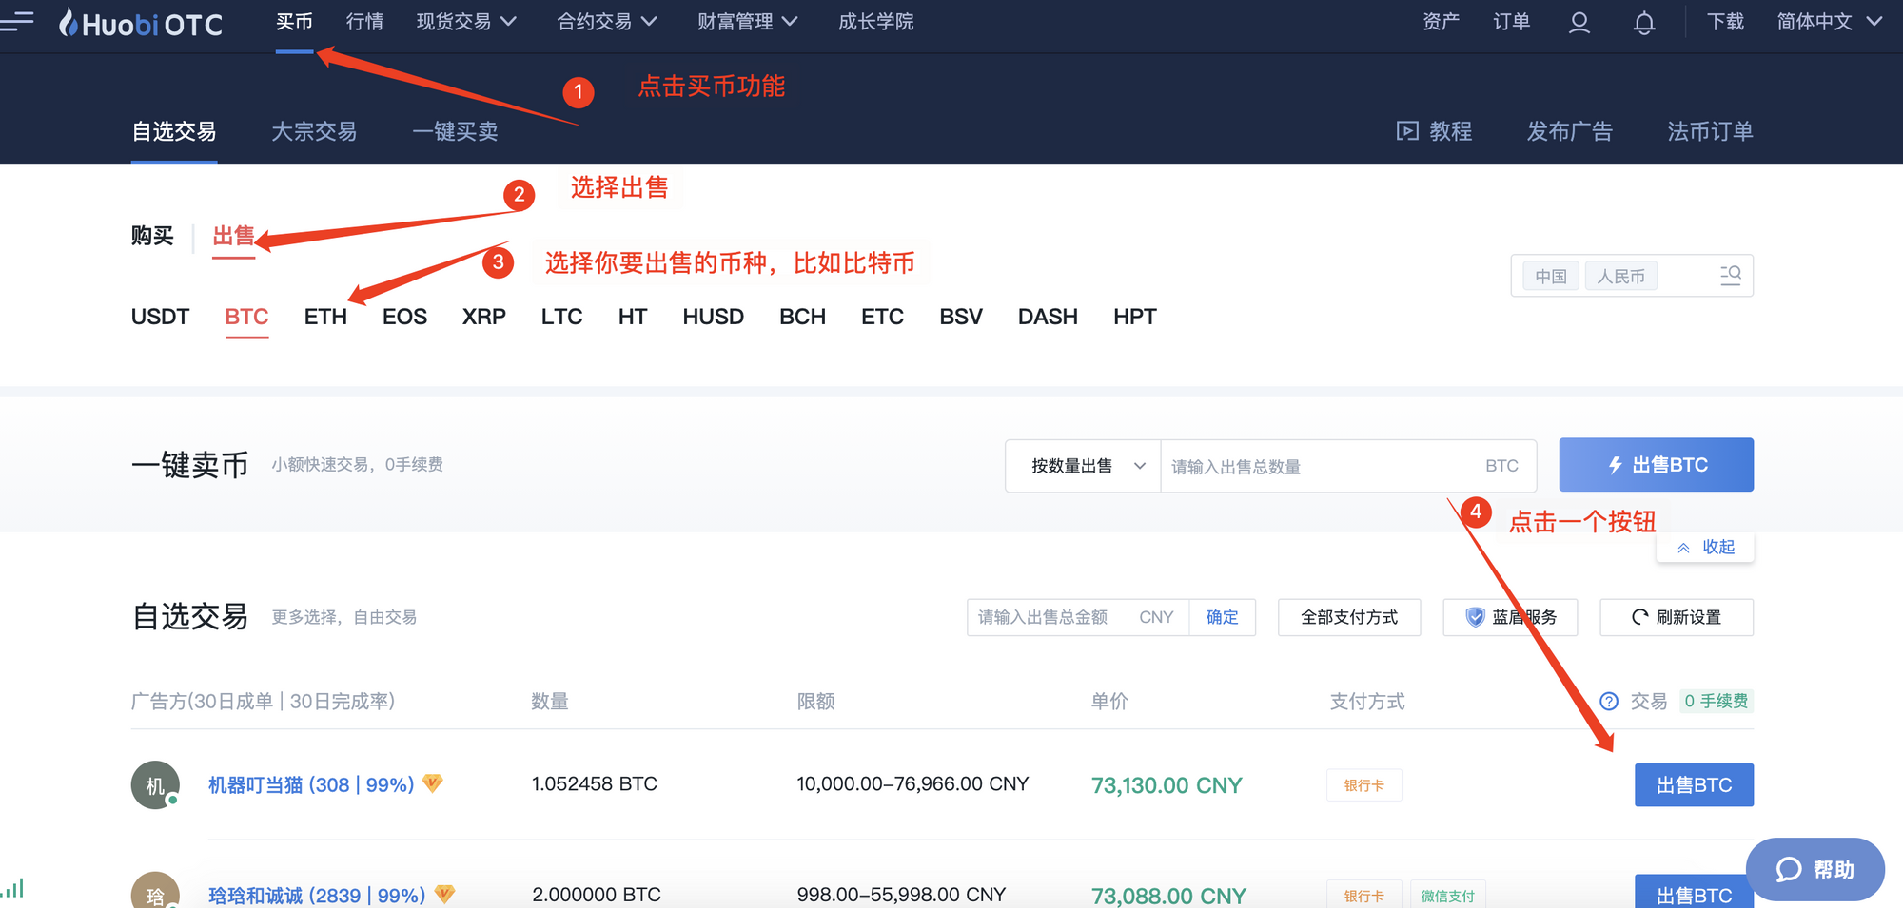Click the 刷新设置 refresh settings button
This screenshot has height=908, width=1903.
1677,618
